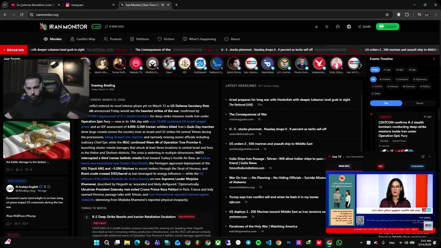The width and height of the screenshot is (441, 248).
Task: Open the IDF story avatar
Action: click(185, 63)
